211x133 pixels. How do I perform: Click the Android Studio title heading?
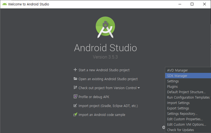[106, 48]
